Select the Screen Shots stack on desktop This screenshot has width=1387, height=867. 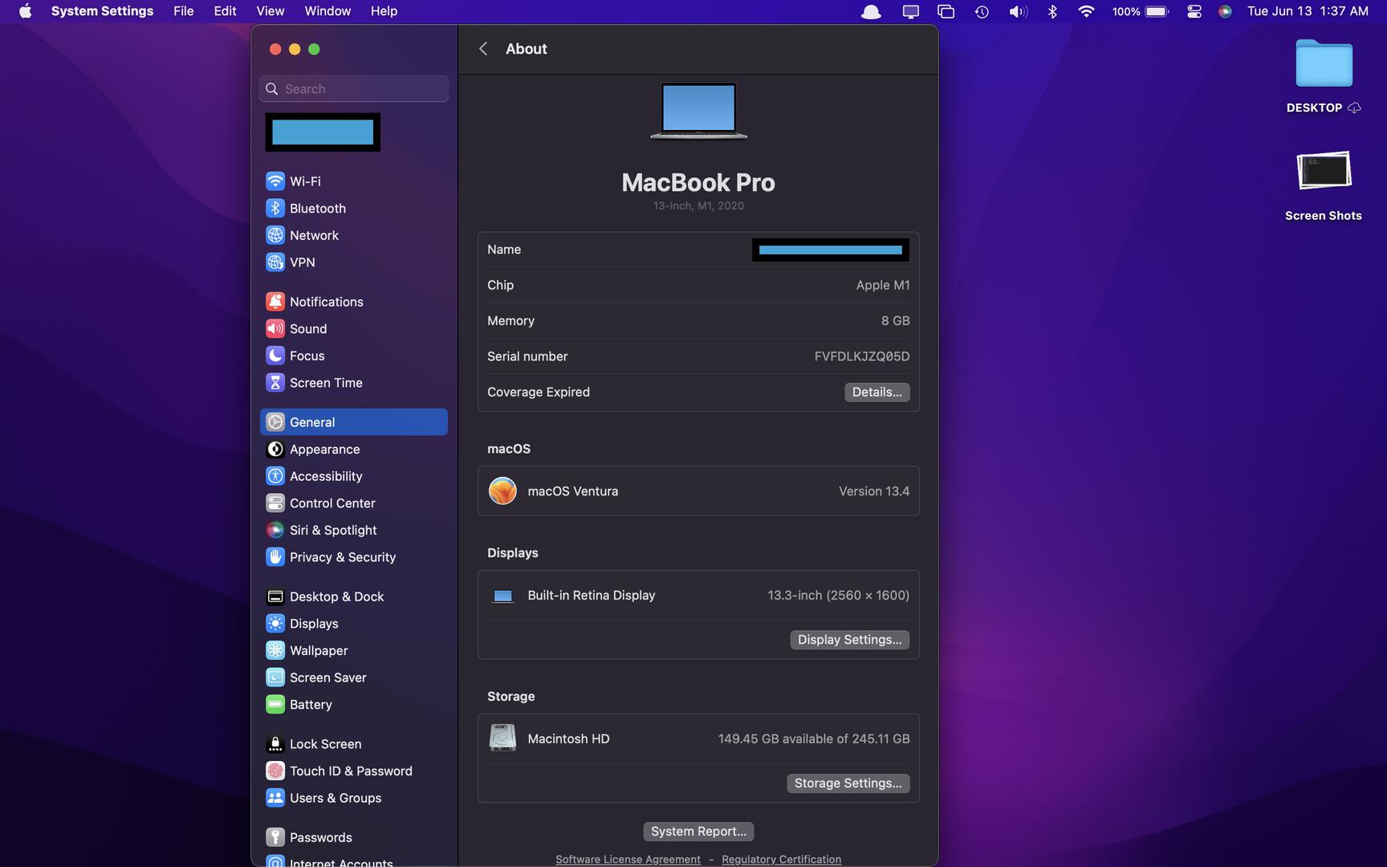tap(1324, 185)
